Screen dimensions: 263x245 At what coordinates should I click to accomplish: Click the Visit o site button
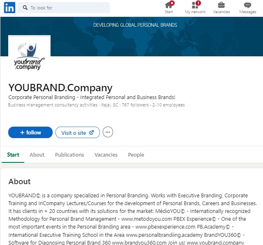[78, 132]
